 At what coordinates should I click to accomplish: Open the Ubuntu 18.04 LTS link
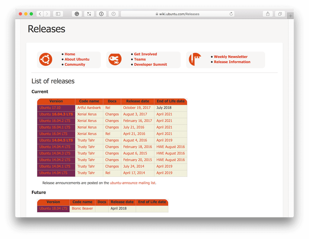tap(53, 208)
